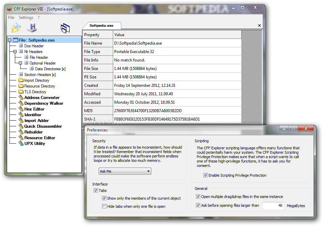Viewport: 323px width, 226px height.
Task: Click the Created date value cell
Action: pyautogui.click(x=177, y=85)
